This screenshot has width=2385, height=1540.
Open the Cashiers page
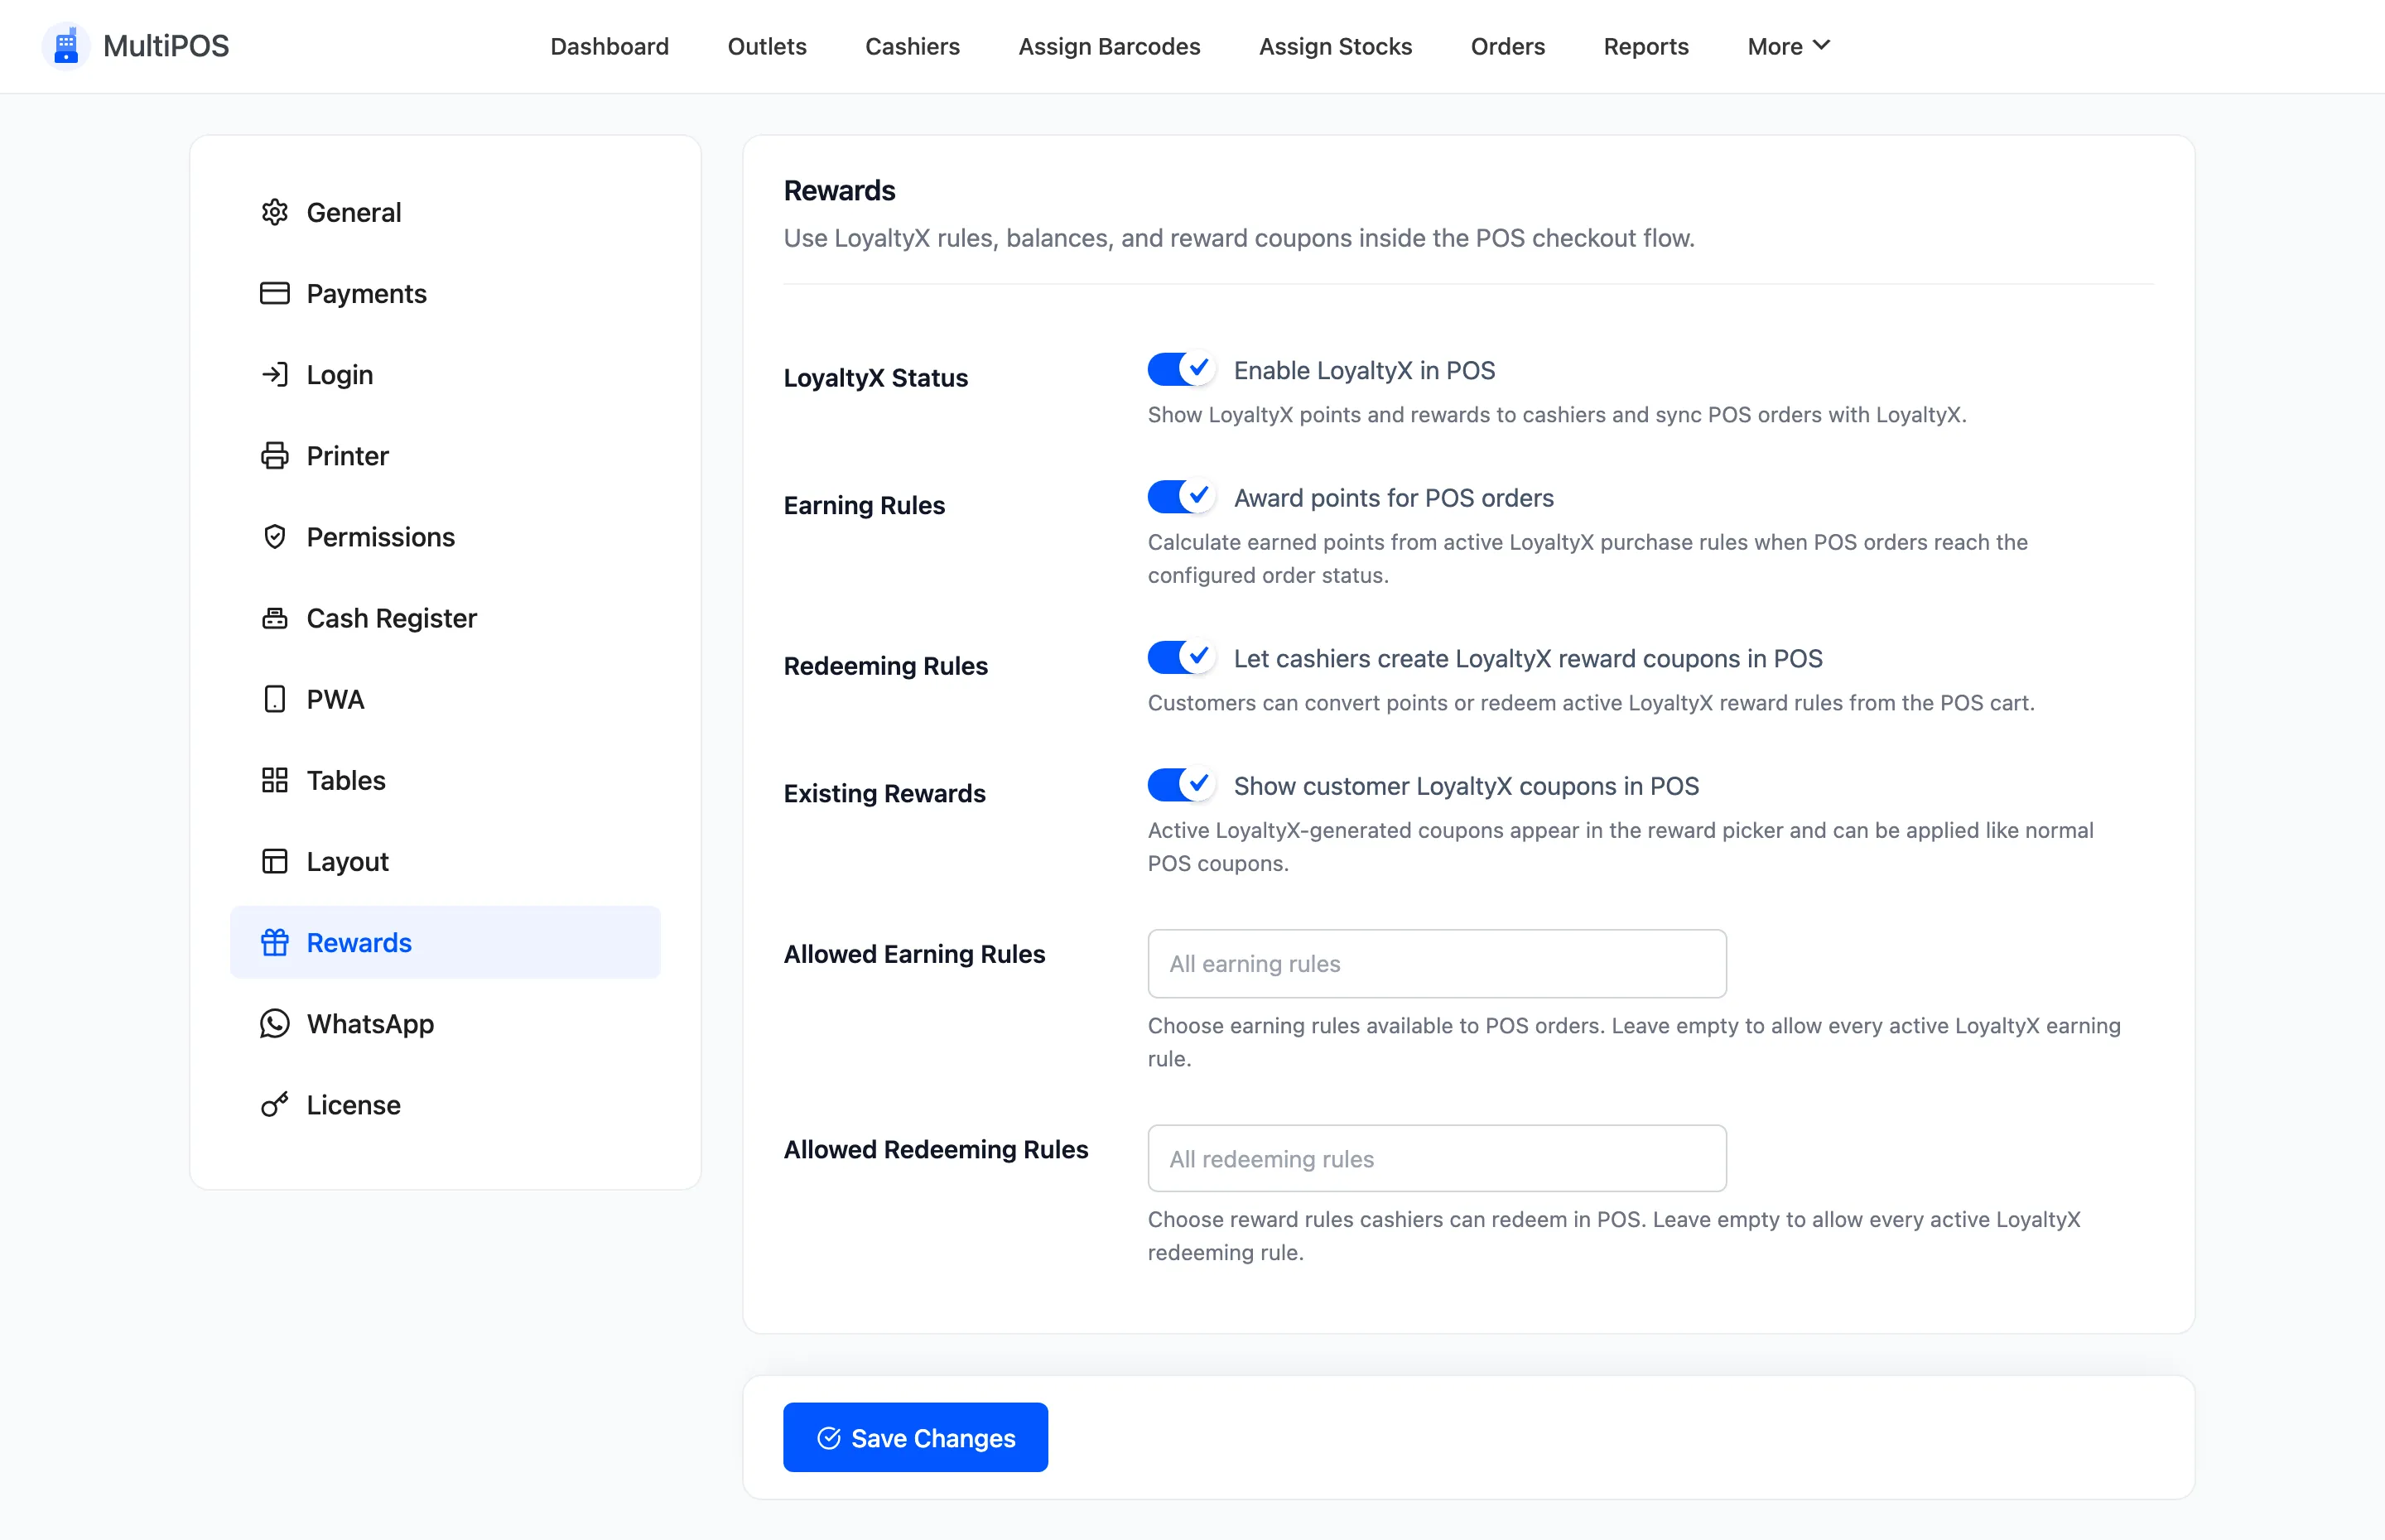click(912, 46)
